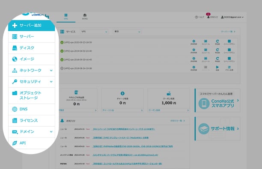The height and width of the screenshot is (169, 262).
Task: Expand the ドメイン submenu chevron
Action: click(51, 131)
